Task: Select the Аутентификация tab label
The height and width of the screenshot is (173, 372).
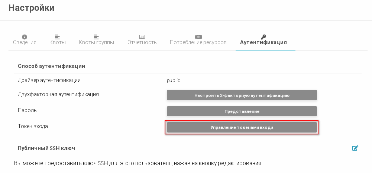Action: click(263, 42)
